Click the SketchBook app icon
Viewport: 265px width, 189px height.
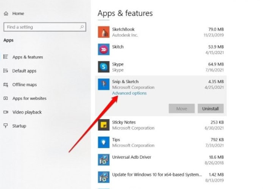(104, 32)
